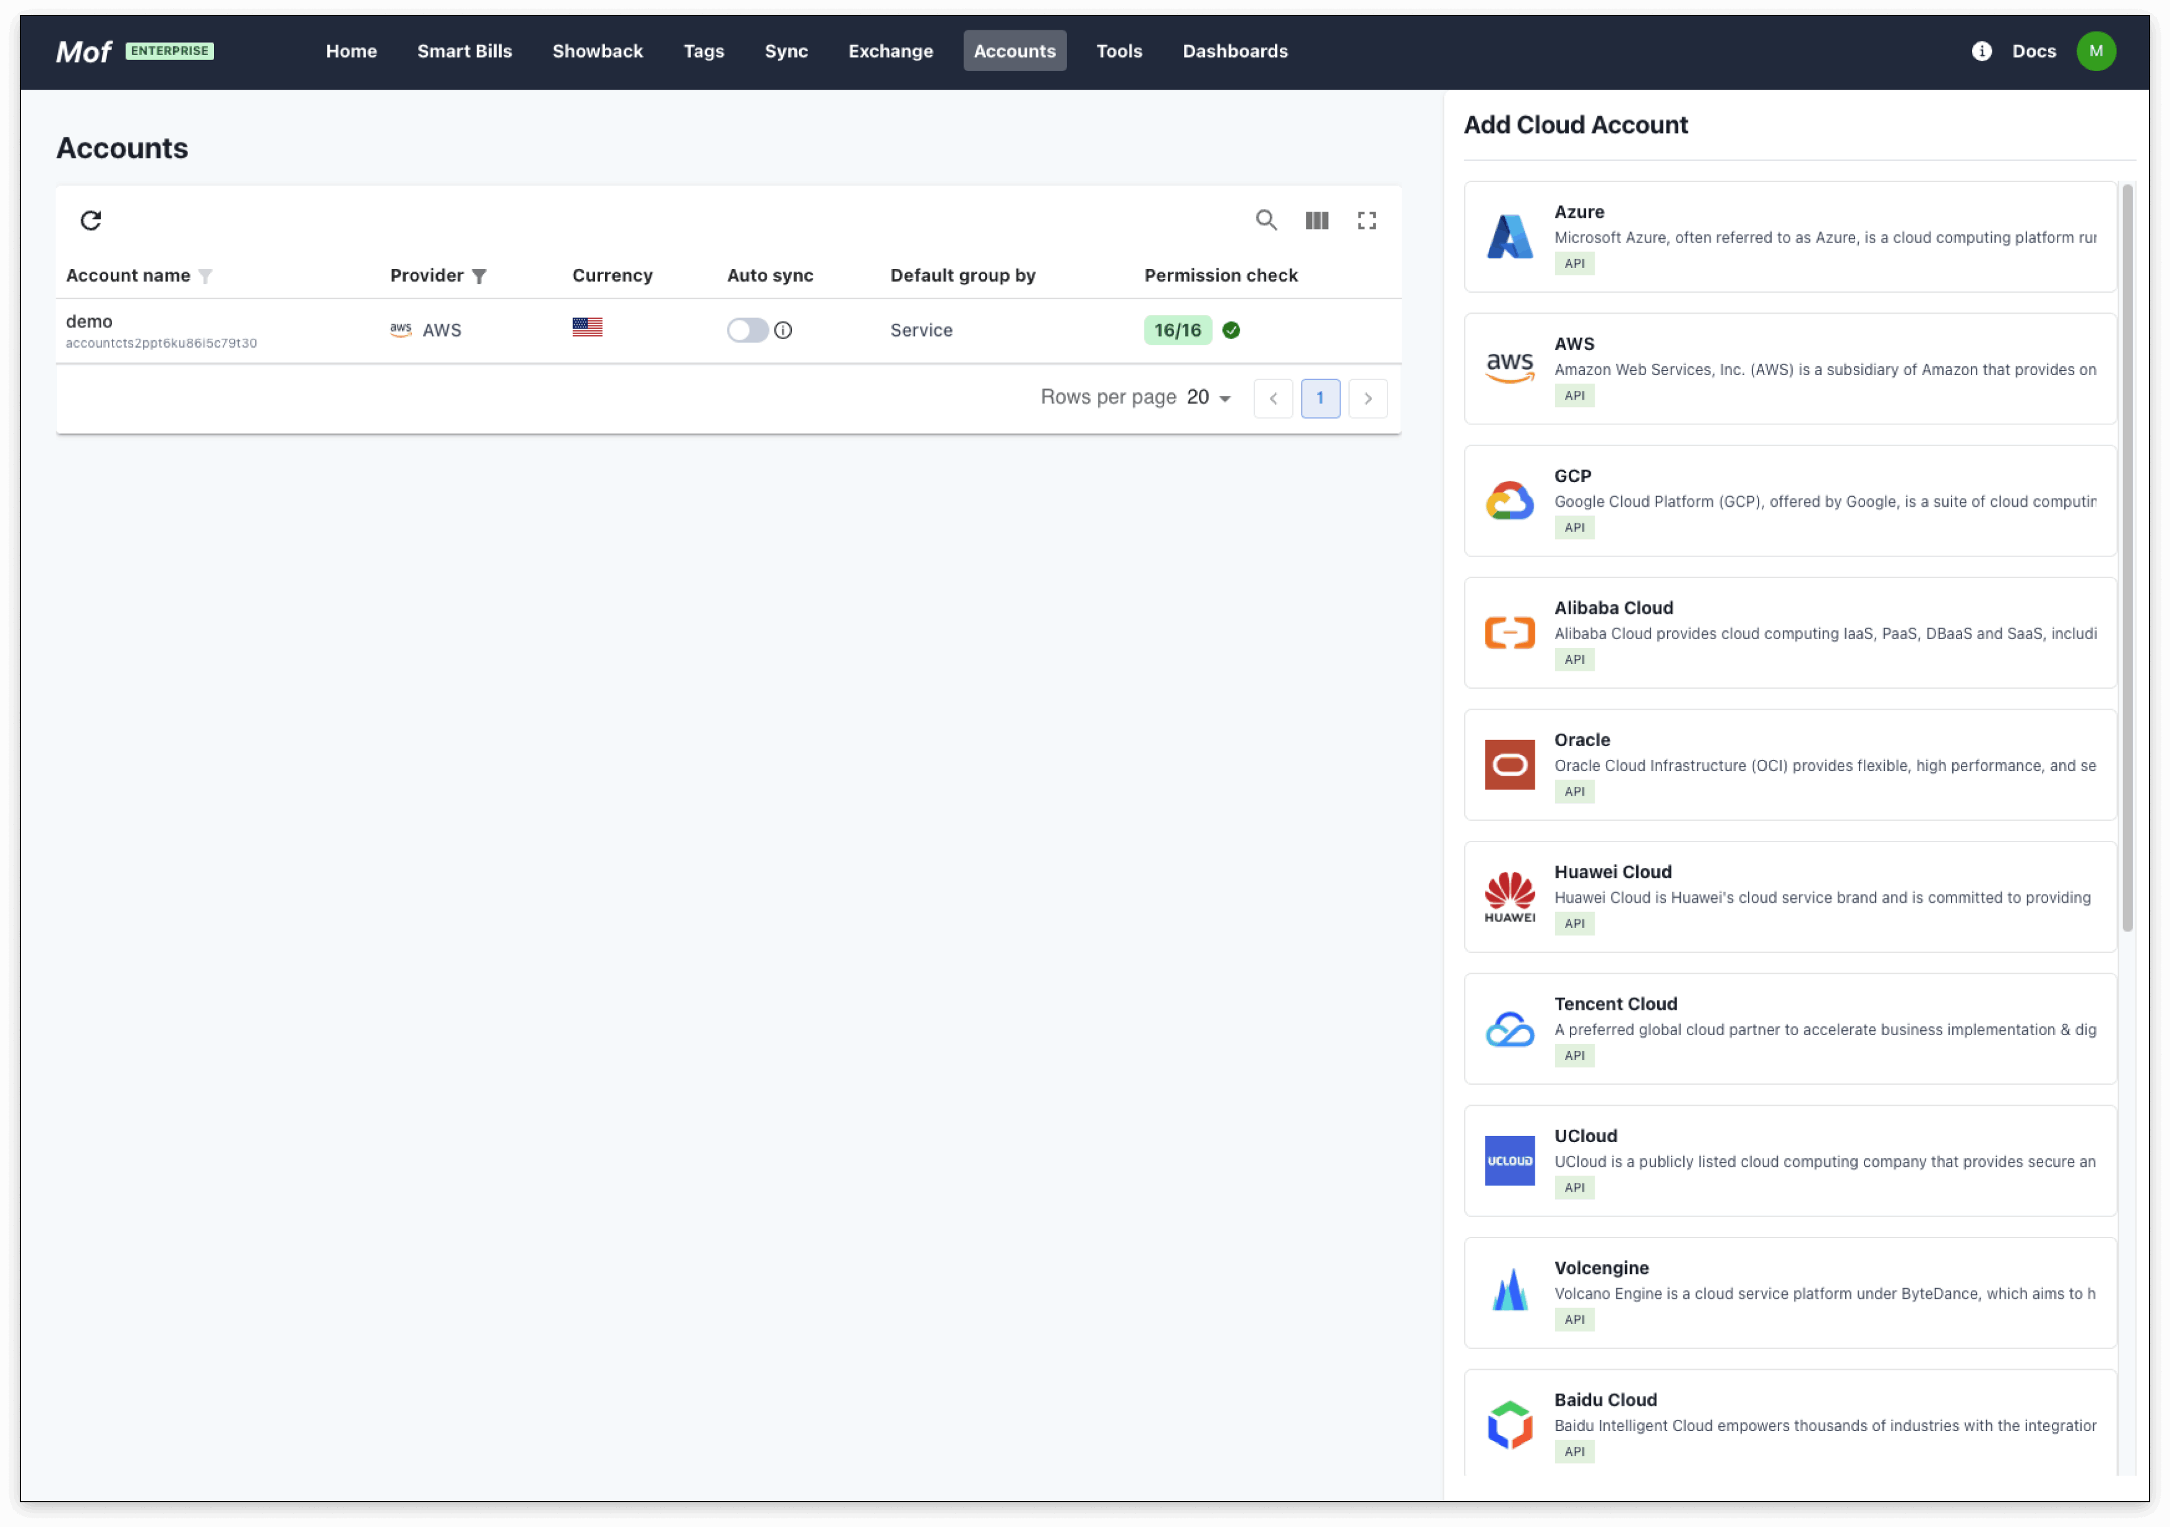Open Smart Bills menu
The height and width of the screenshot is (1527, 2170).
(x=465, y=51)
